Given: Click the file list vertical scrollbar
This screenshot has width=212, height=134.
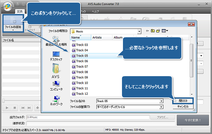Looking at the screenshot, I should pos(191,60).
